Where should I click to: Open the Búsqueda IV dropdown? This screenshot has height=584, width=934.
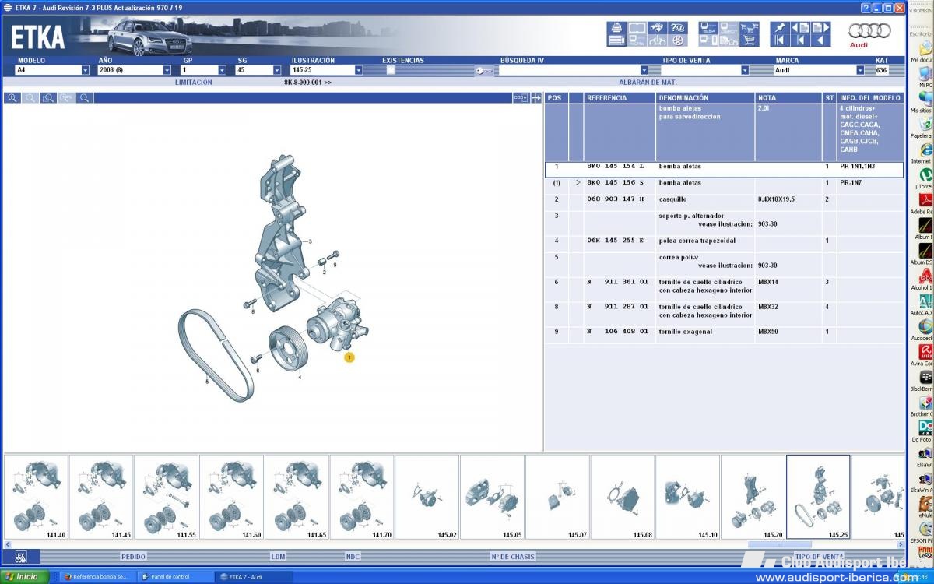tap(644, 70)
